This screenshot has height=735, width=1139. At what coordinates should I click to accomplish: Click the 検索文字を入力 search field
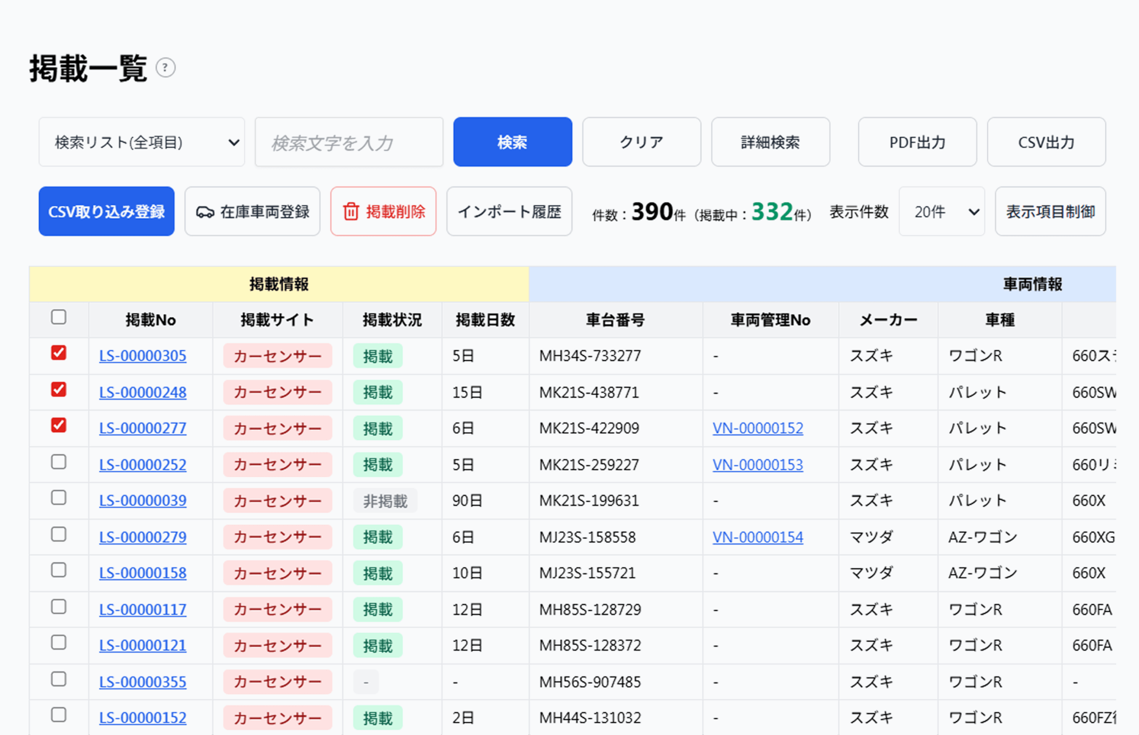click(x=349, y=142)
